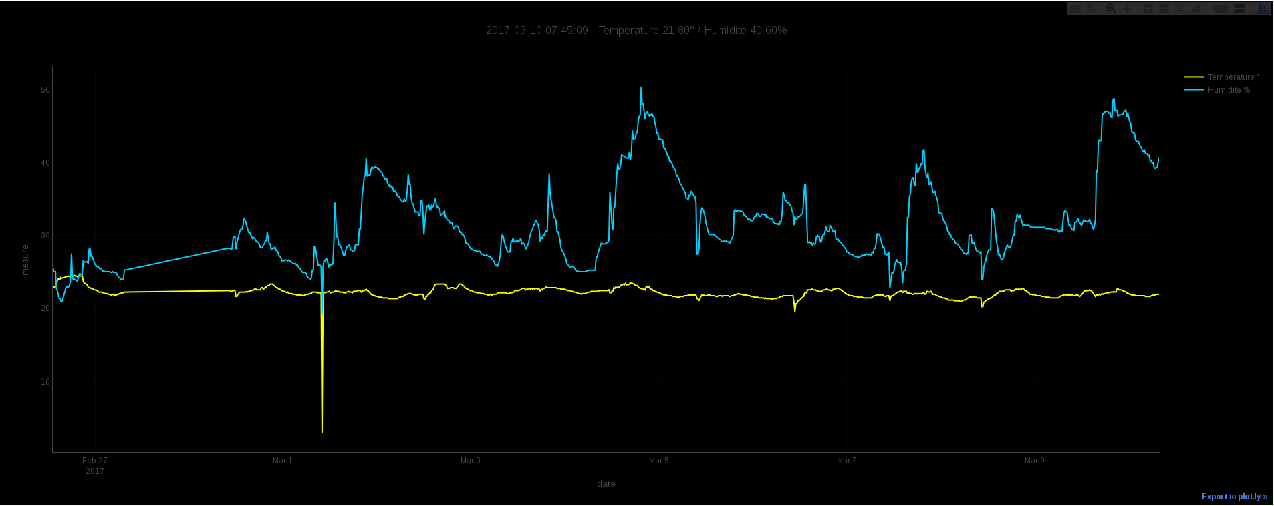1274x506 pixels.
Task: Click the 'Mar 5' x-axis tick label
Action: 659,461
